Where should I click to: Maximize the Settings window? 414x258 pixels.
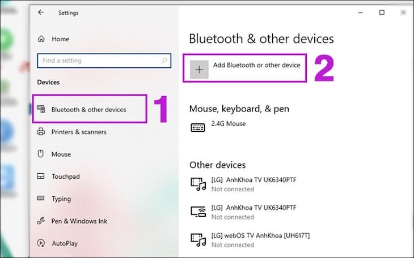pyautogui.click(x=382, y=12)
